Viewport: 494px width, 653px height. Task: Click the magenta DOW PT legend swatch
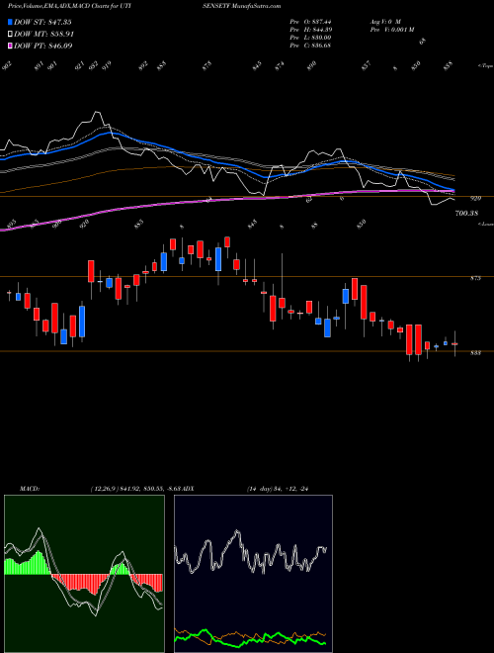click(10, 46)
